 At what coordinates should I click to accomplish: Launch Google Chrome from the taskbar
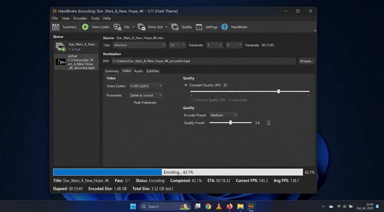(x=208, y=207)
